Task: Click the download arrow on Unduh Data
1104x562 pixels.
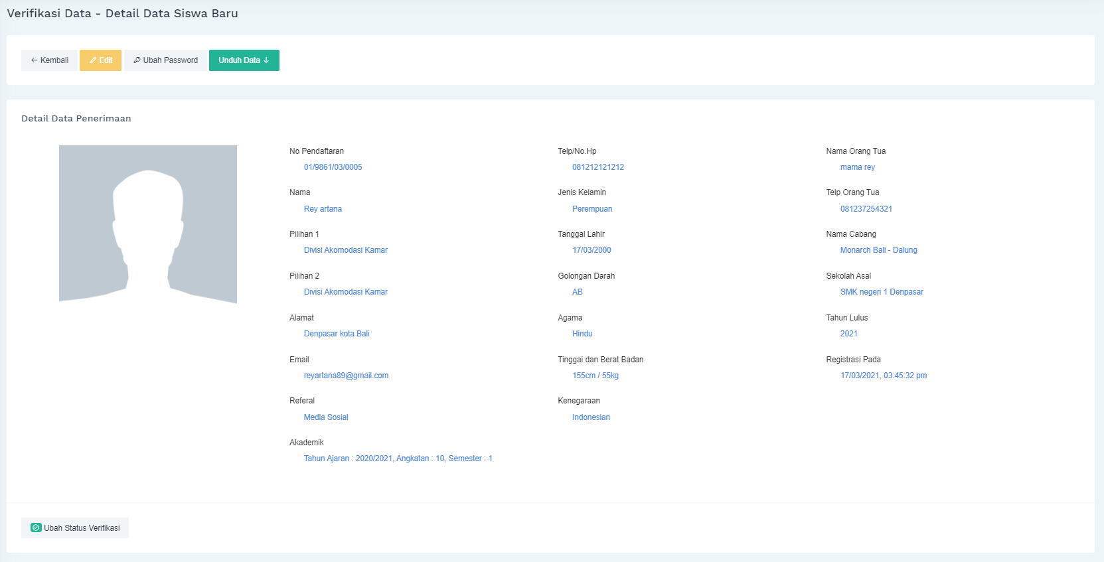Action: tap(266, 60)
